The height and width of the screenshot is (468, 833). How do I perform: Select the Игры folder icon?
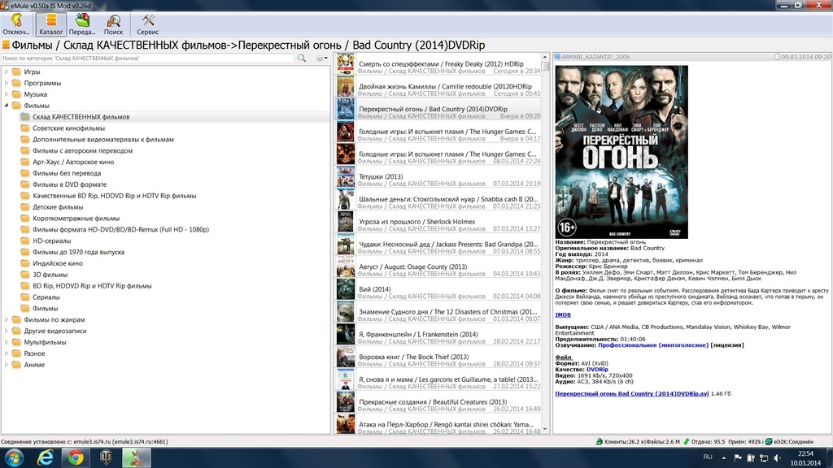click(x=16, y=71)
